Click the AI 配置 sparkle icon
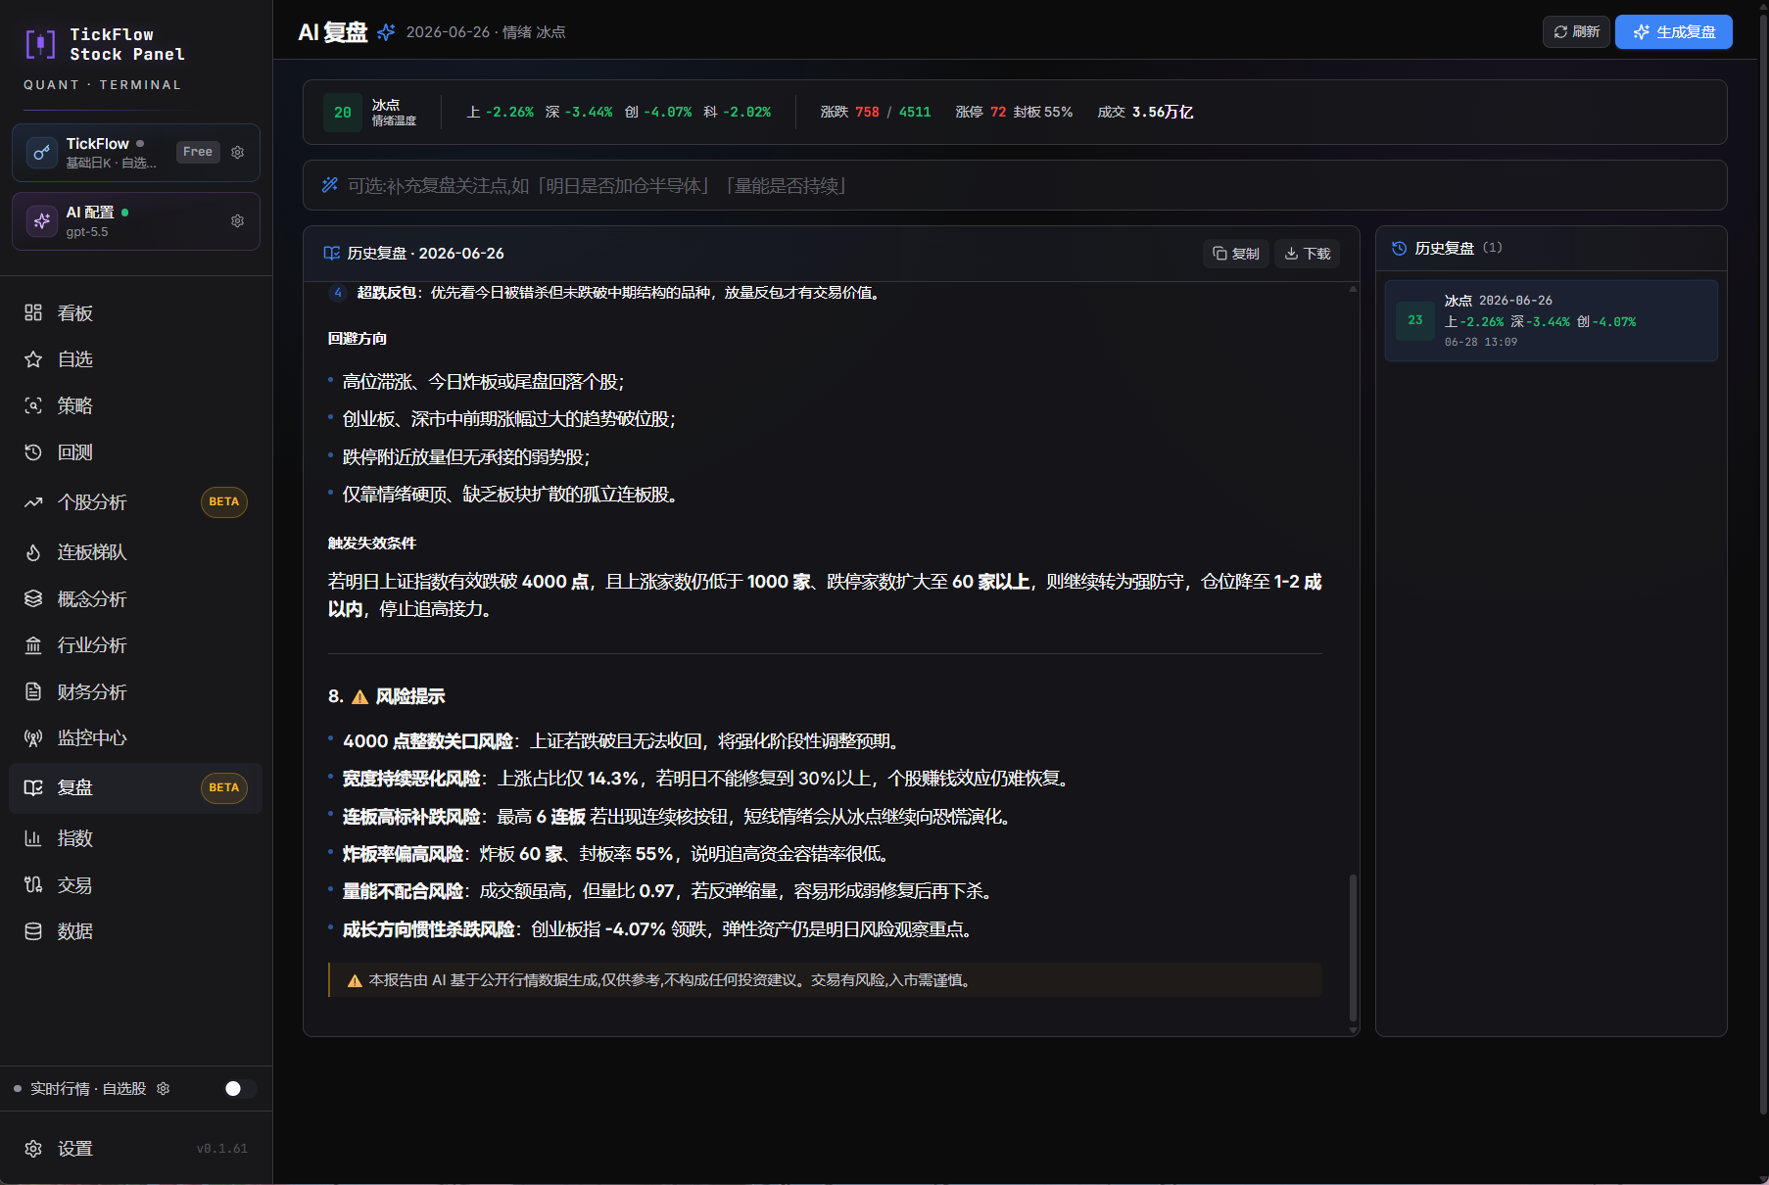 pyautogui.click(x=41, y=221)
